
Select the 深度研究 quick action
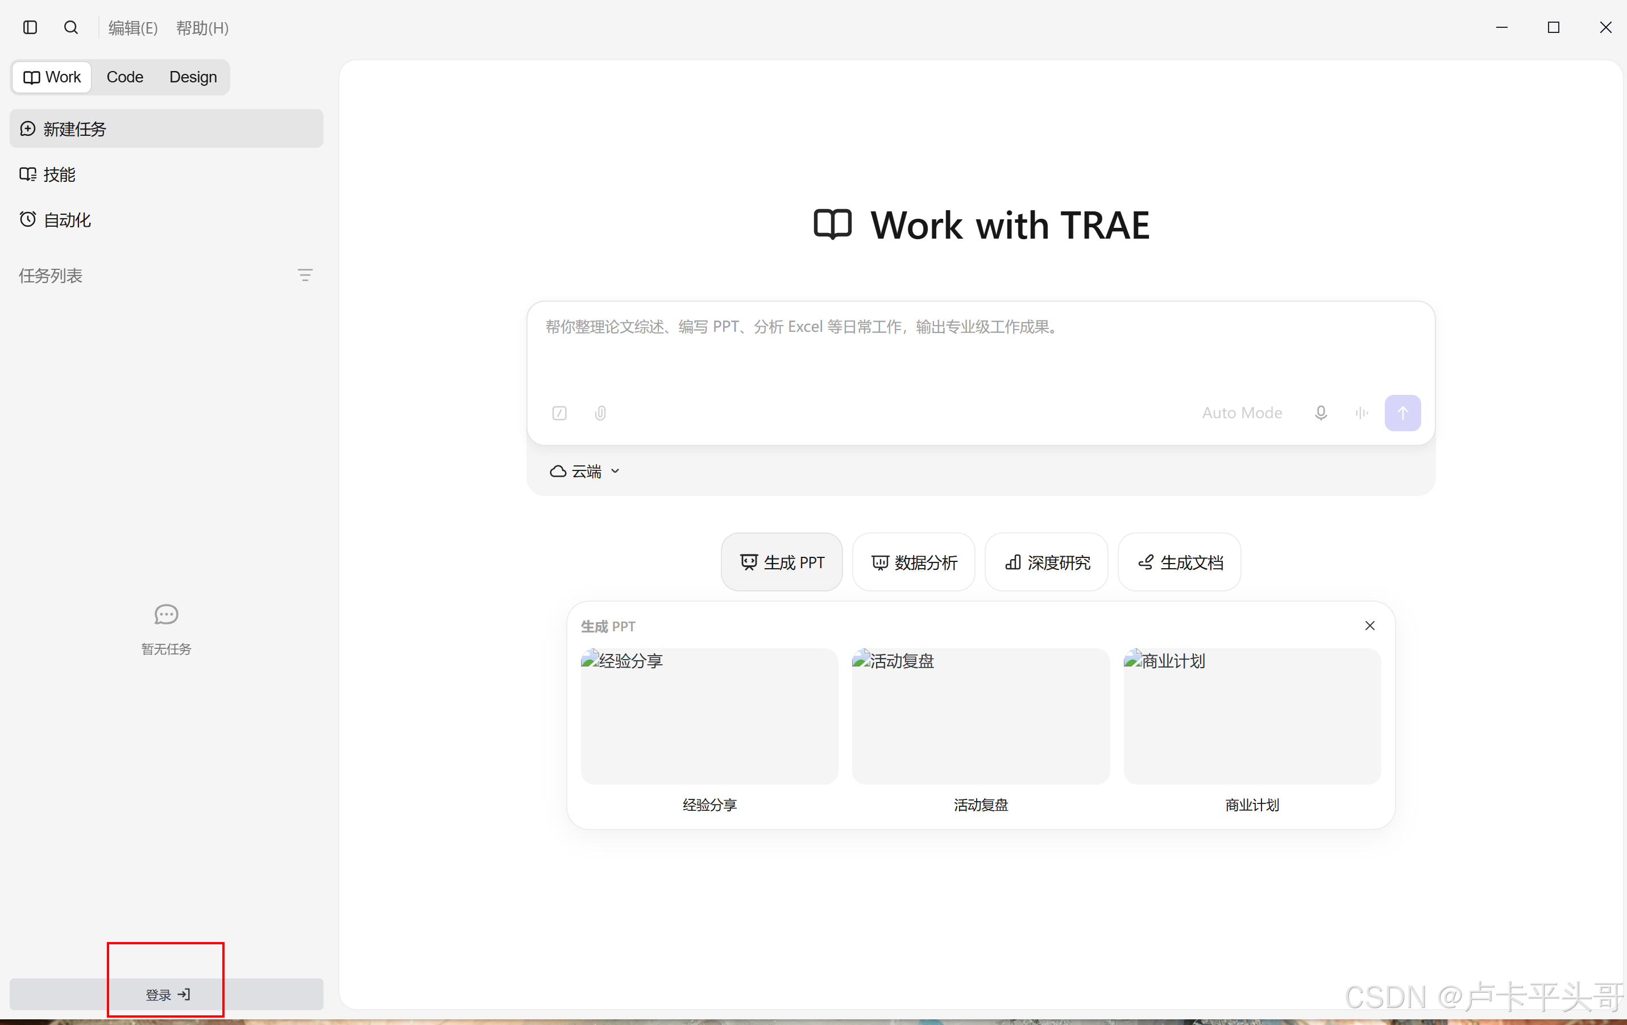1047,562
